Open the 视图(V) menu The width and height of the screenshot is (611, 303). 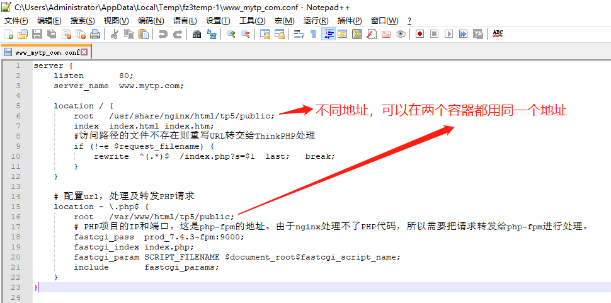[116, 21]
